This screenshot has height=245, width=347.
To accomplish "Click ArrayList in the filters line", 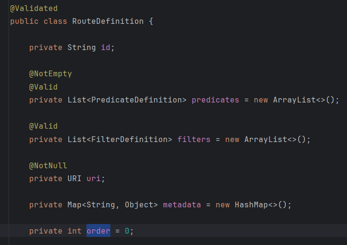I will (266, 140).
